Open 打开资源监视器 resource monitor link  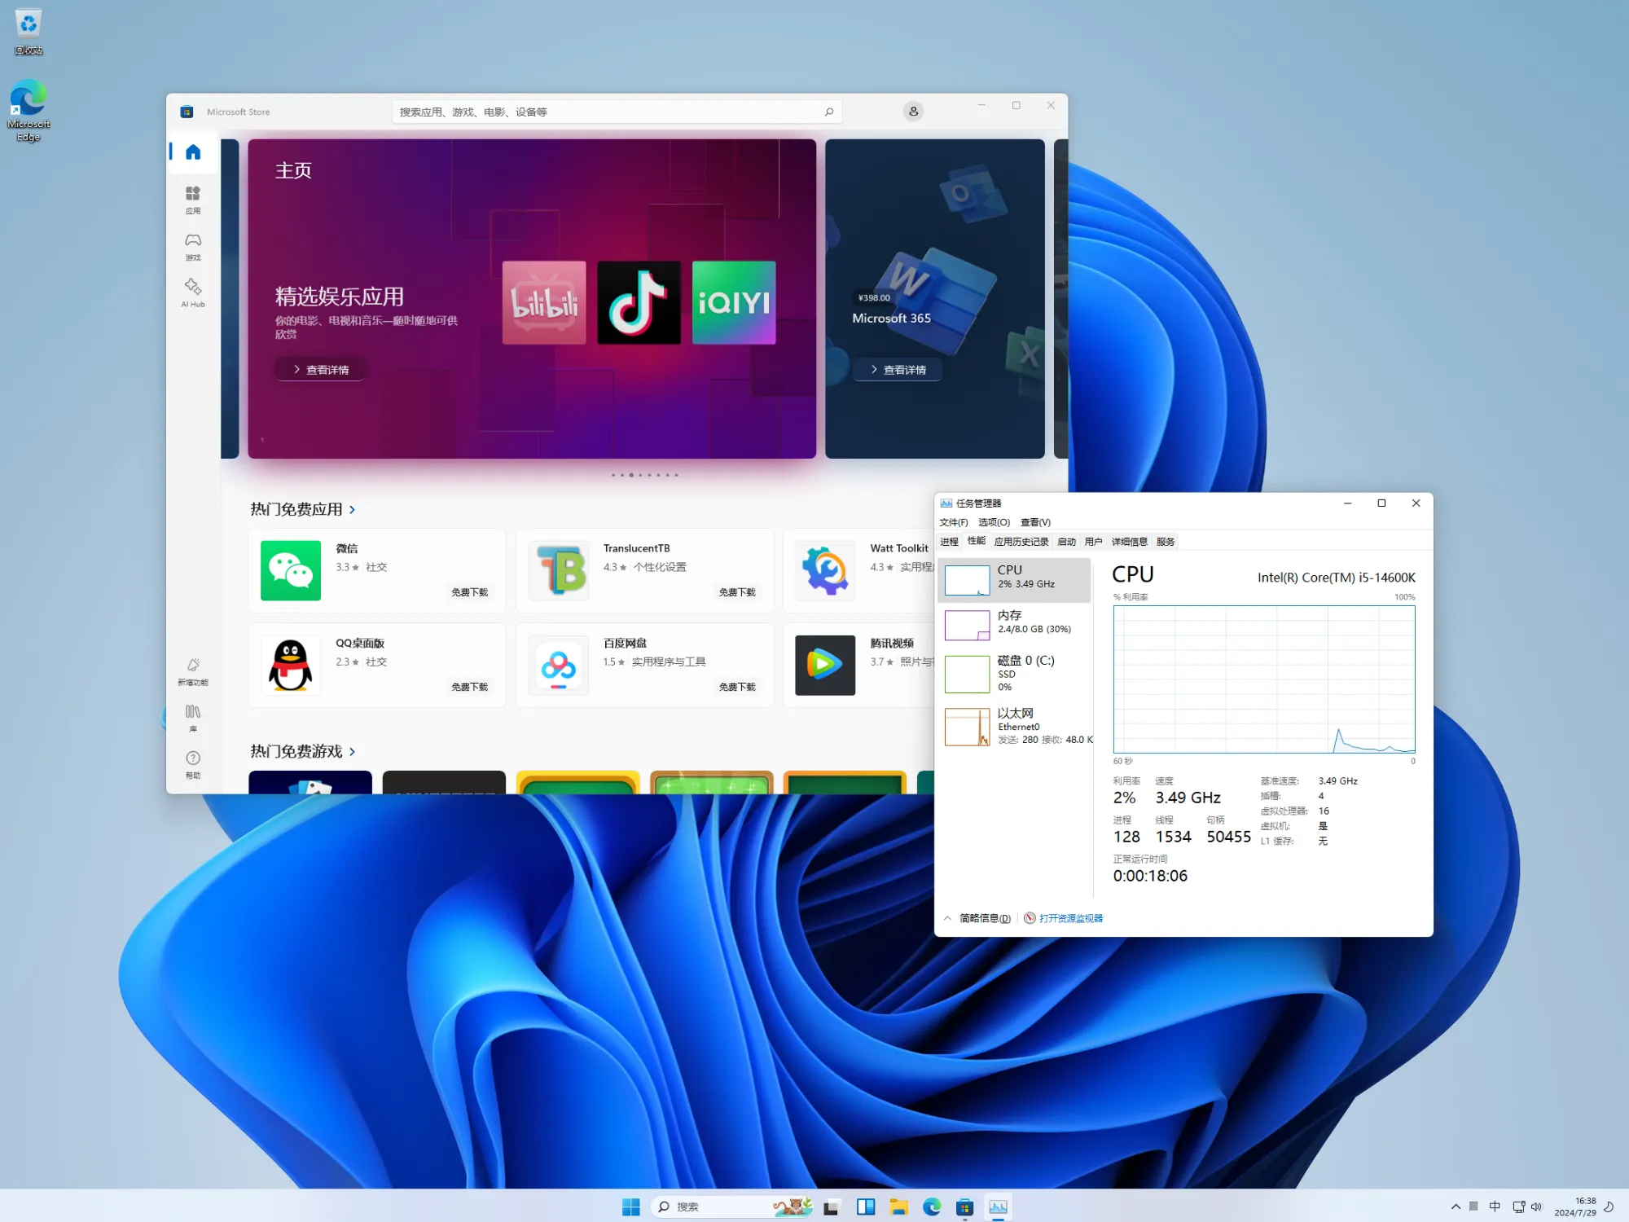1069,917
